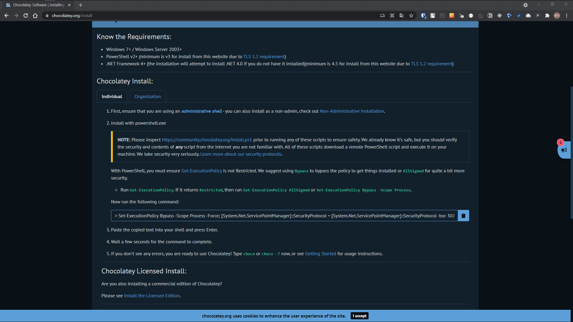The image size is (573, 322).
Task: Open the administrative shell link
Action: [201, 111]
